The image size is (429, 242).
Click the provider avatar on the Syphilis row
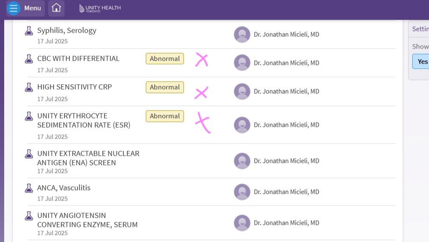[x=242, y=34]
